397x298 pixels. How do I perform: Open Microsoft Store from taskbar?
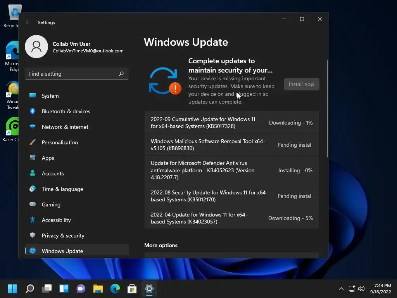click(132, 288)
